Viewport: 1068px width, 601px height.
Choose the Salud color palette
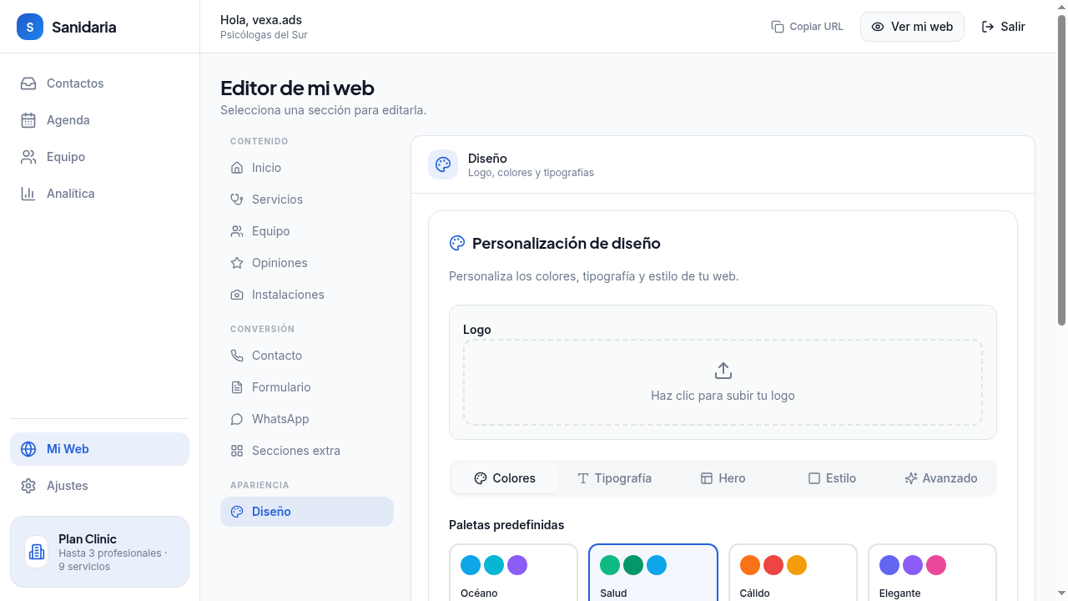(x=653, y=573)
